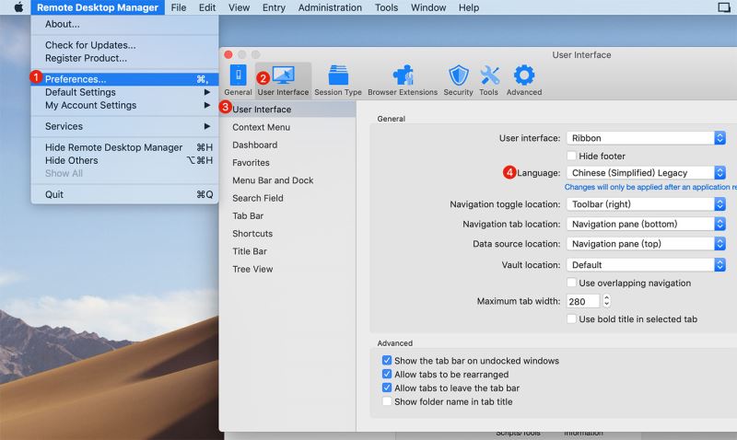Open the View menu

[239, 7]
